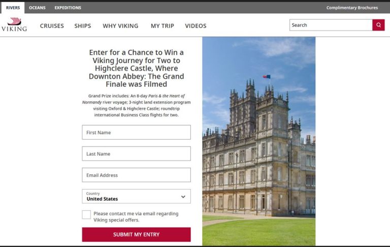Enable the Viking special offers email checkbox

[x=86, y=214]
